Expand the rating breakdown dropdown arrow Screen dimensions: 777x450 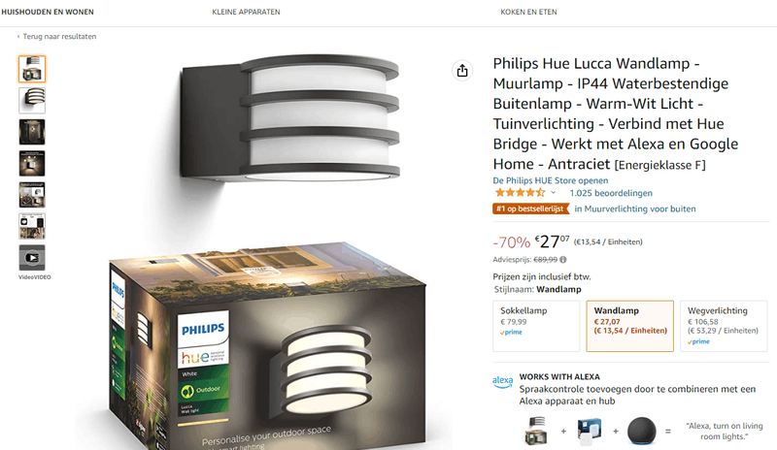tap(554, 193)
